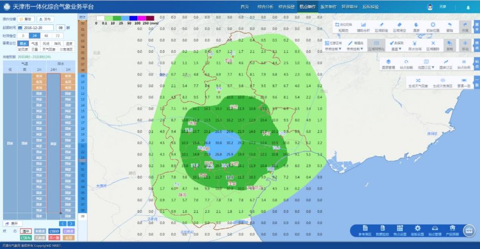The width and height of the screenshot is (480, 249).
Task: Switch element to 风场
Action: click(46, 43)
